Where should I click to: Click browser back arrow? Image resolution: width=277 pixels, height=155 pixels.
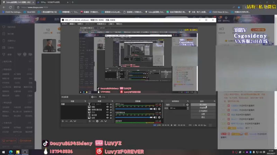coord(4,7)
